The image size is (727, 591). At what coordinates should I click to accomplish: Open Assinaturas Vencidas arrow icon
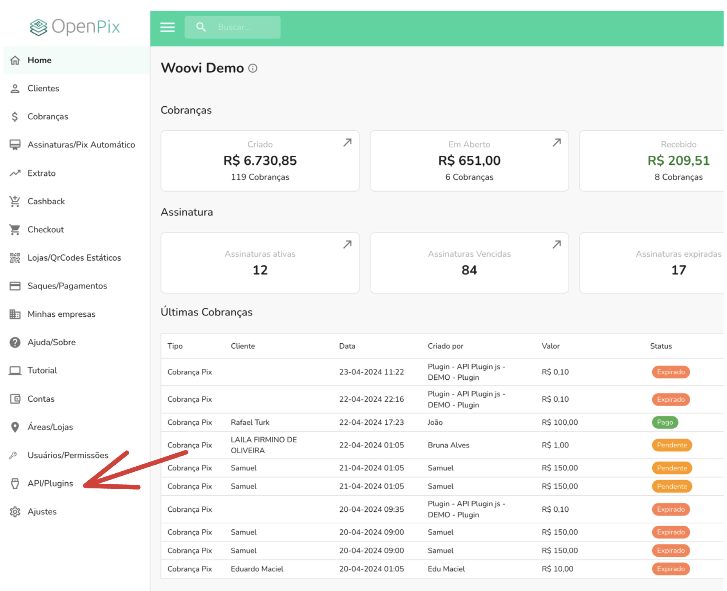coord(556,244)
